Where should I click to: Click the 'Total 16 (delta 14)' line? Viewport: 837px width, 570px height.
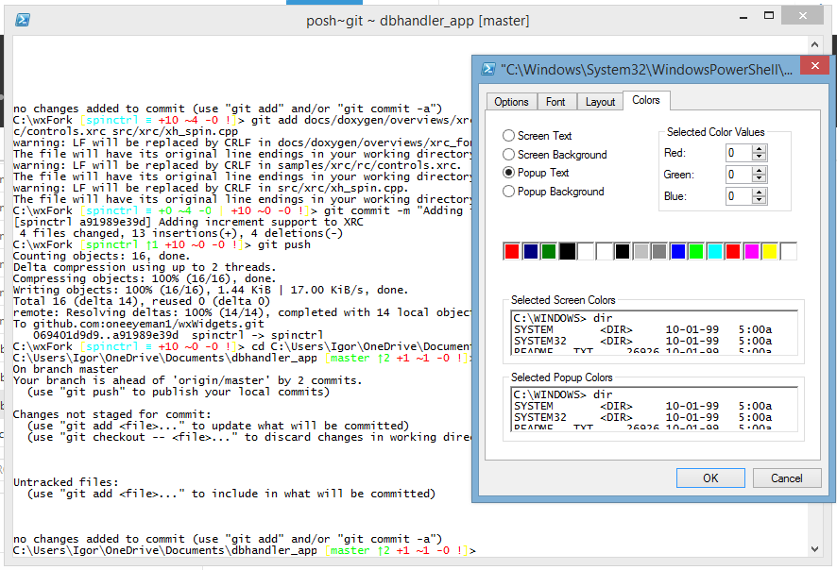(142, 301)
